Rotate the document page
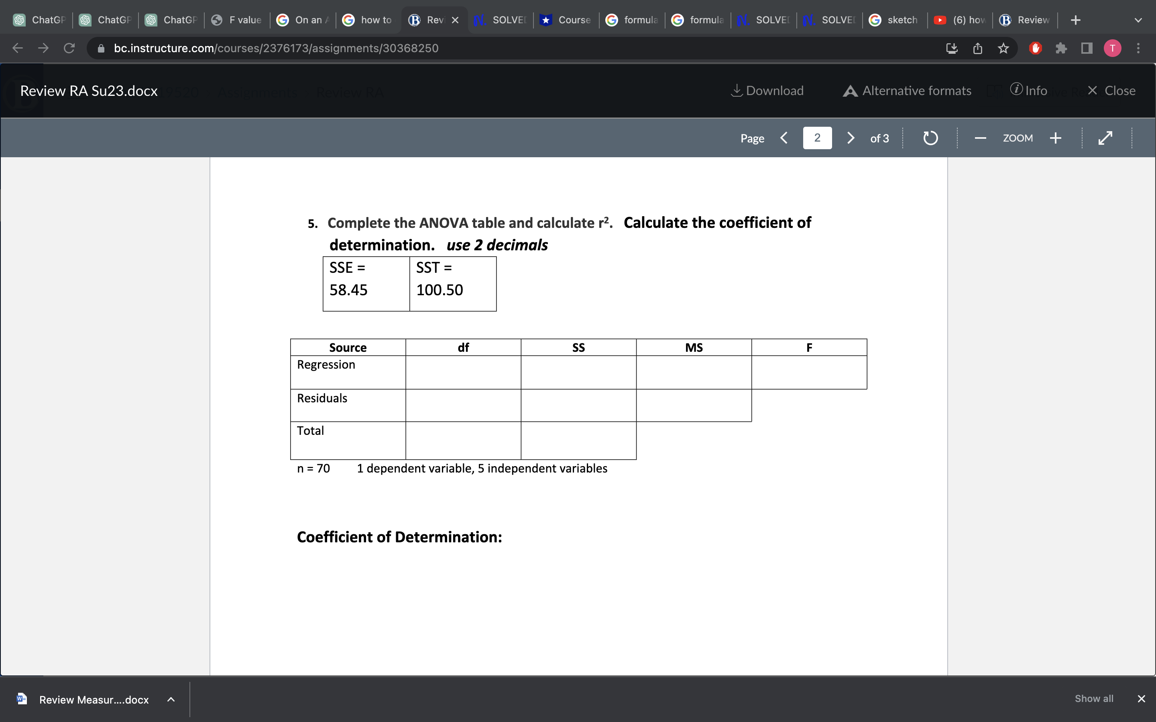 click(x=930, y=138)
